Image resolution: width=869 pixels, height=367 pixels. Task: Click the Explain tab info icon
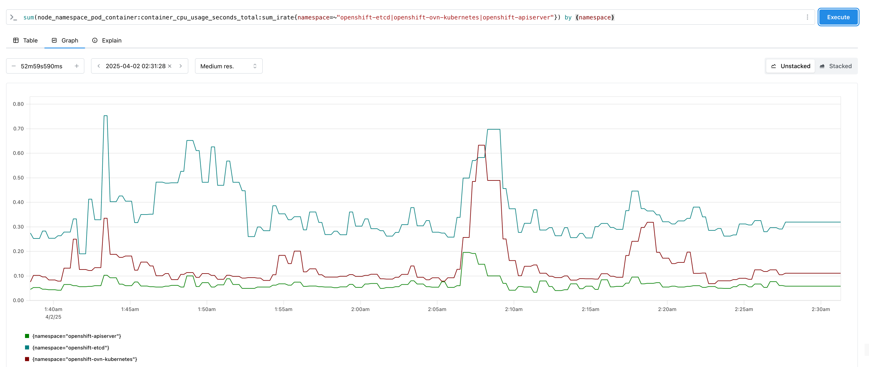point(95,40)
